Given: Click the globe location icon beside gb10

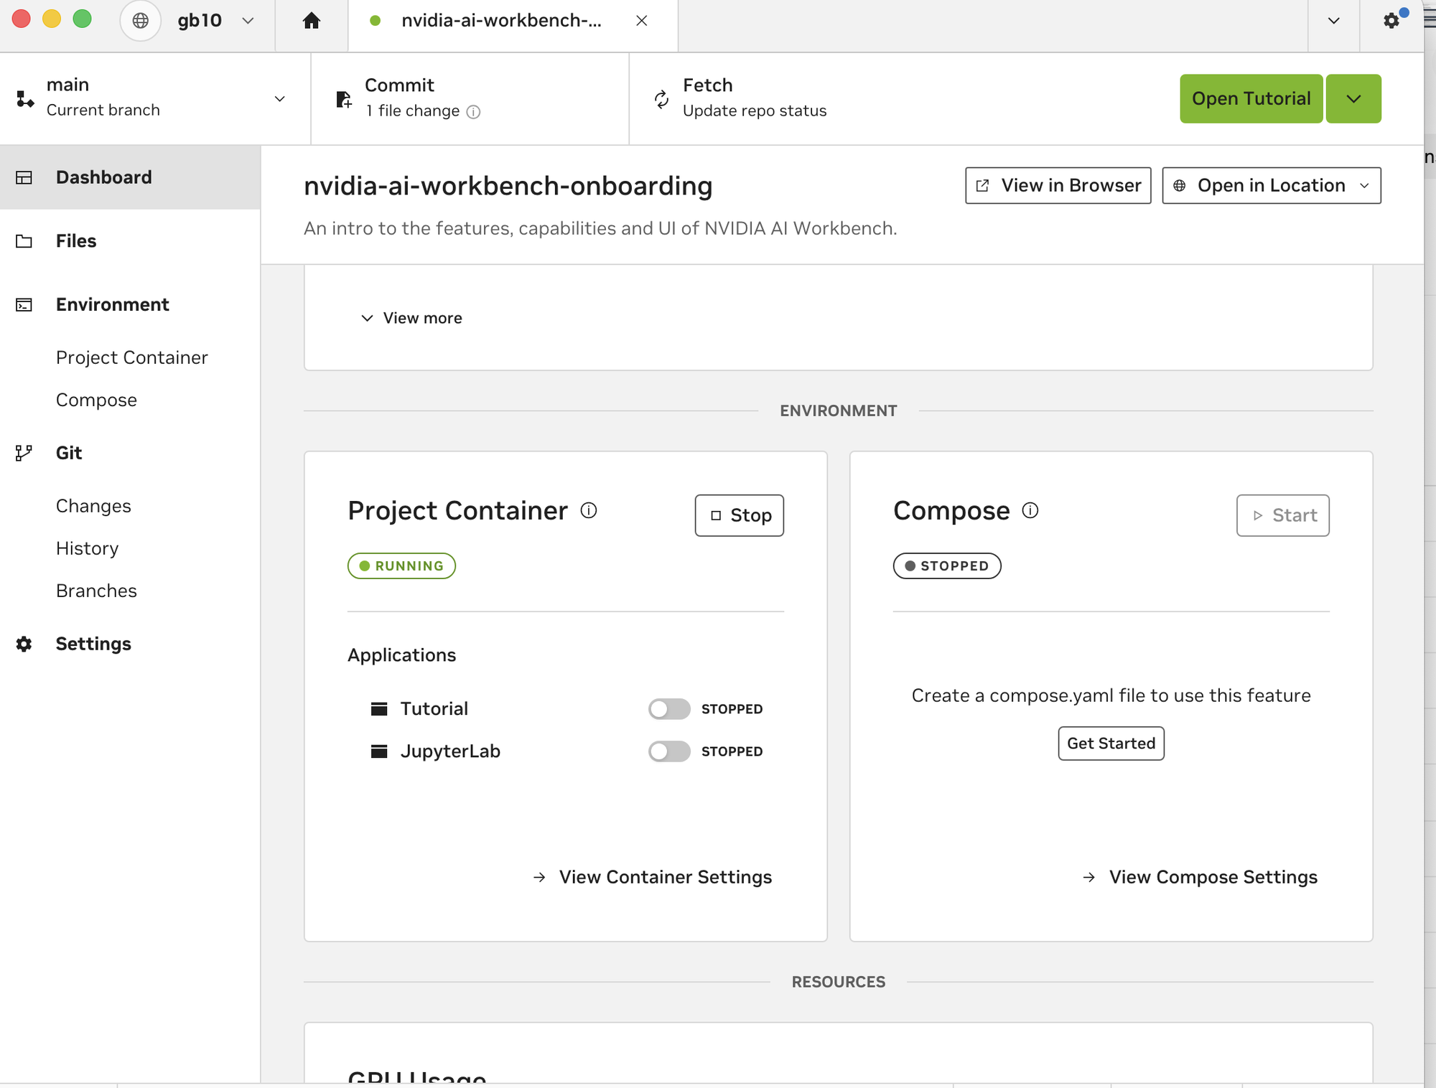Looking at the screenshot, I should (141, 21).
